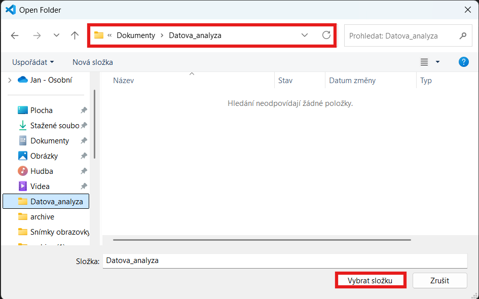479x299 pixels.
Task: Cancel with the Zrušit button
Action: coord(439,280)
